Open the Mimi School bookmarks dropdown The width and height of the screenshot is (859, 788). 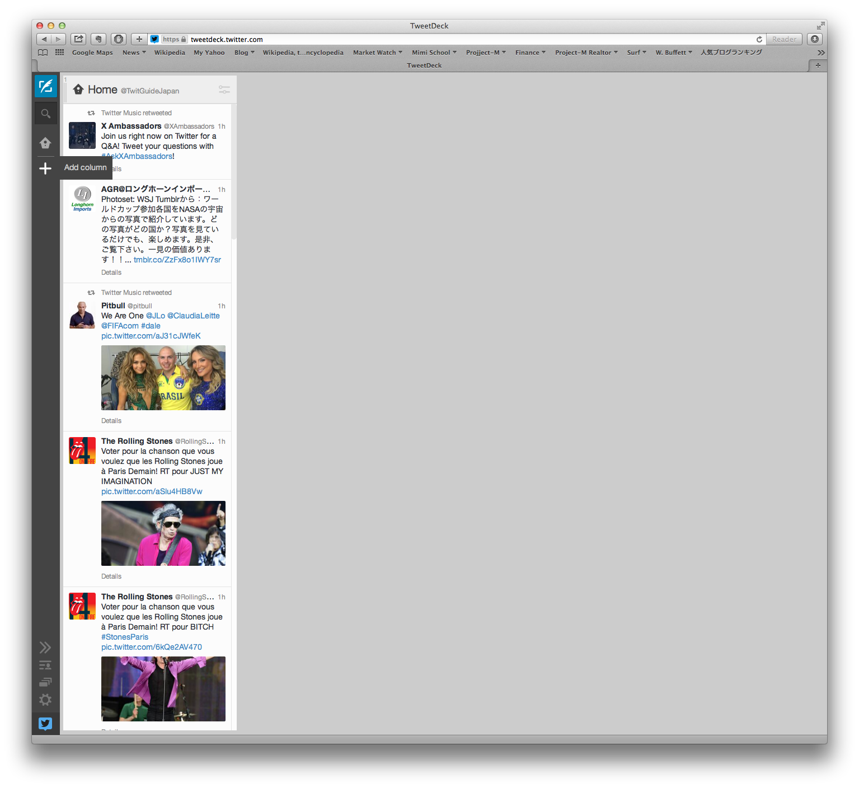(x=434, y=53)
